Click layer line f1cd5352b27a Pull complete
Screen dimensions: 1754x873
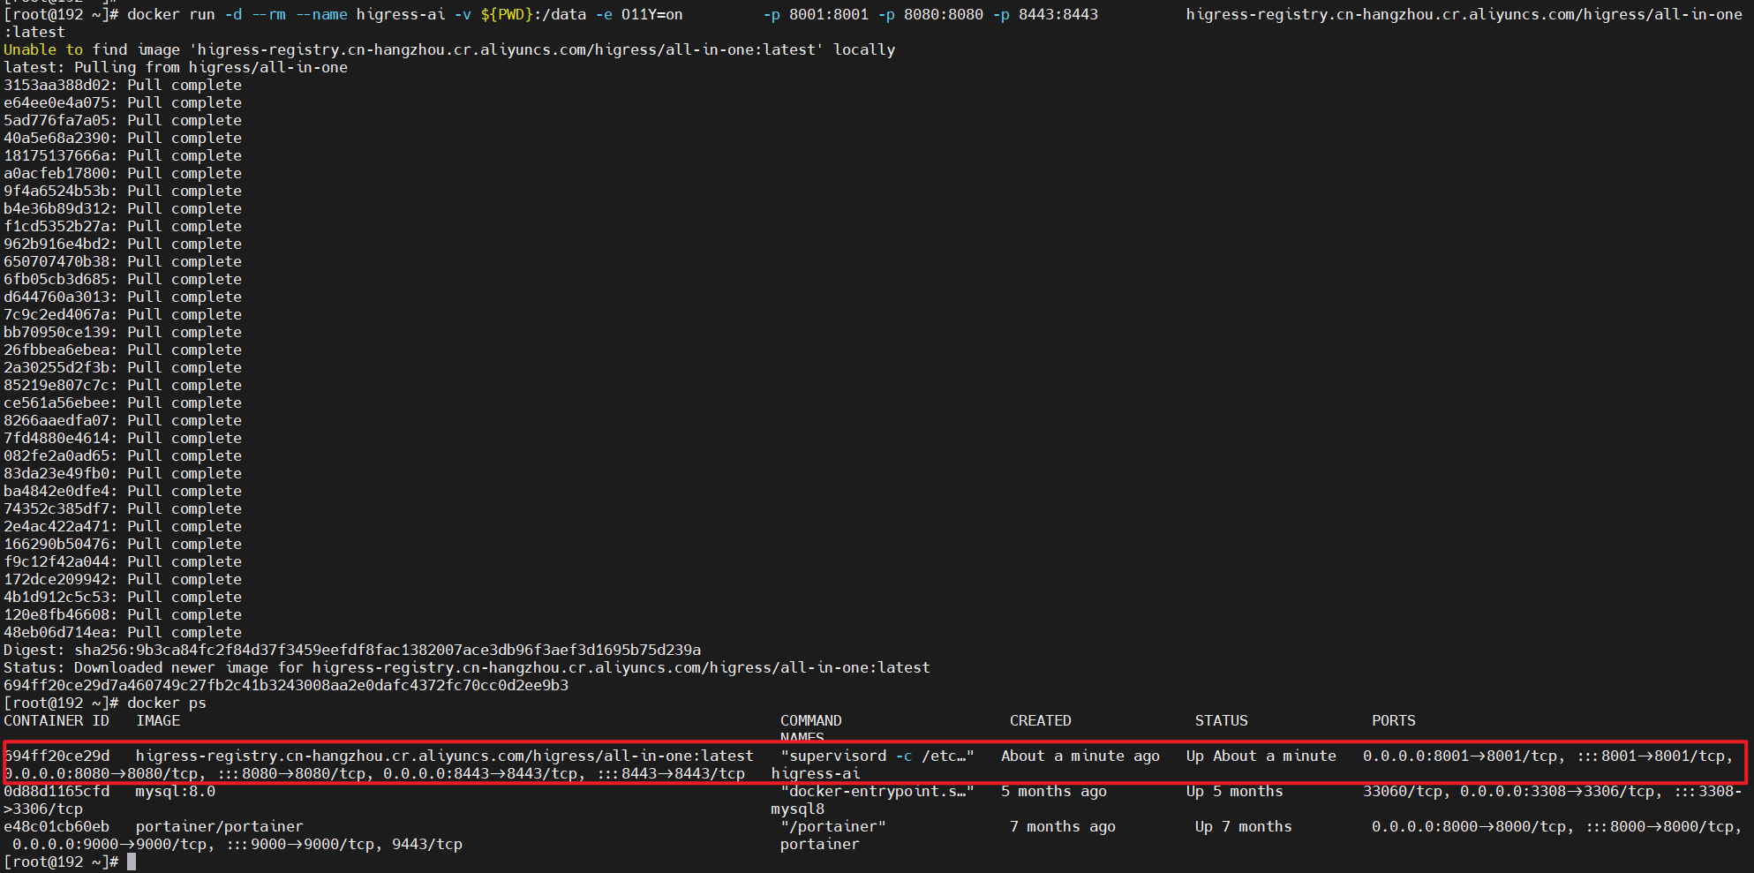click(123, 226)
